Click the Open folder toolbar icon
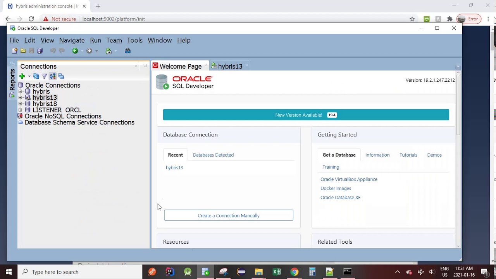The width and height of the screenshot is (496, 279). (x=23, y=51)
